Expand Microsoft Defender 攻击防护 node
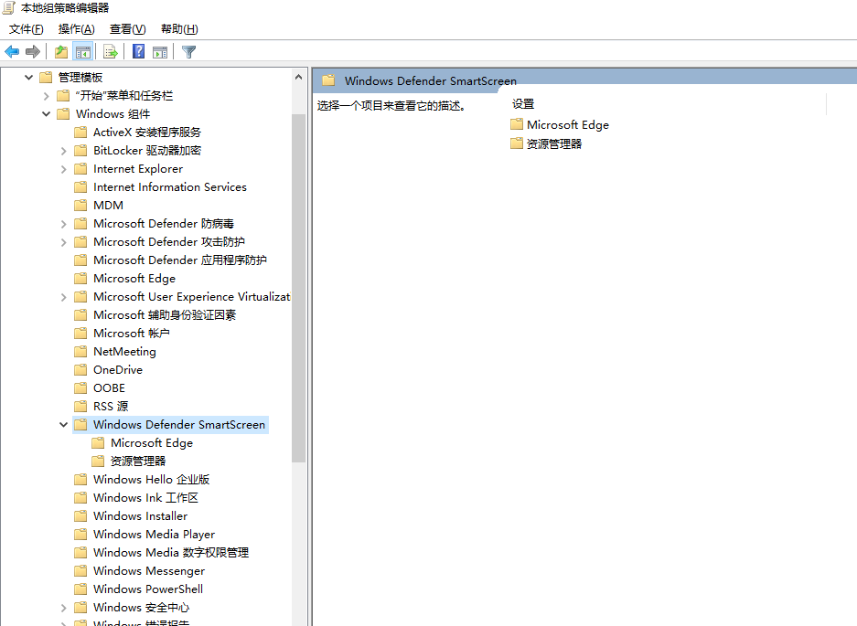The image size is (857, 626). point(63,242)
